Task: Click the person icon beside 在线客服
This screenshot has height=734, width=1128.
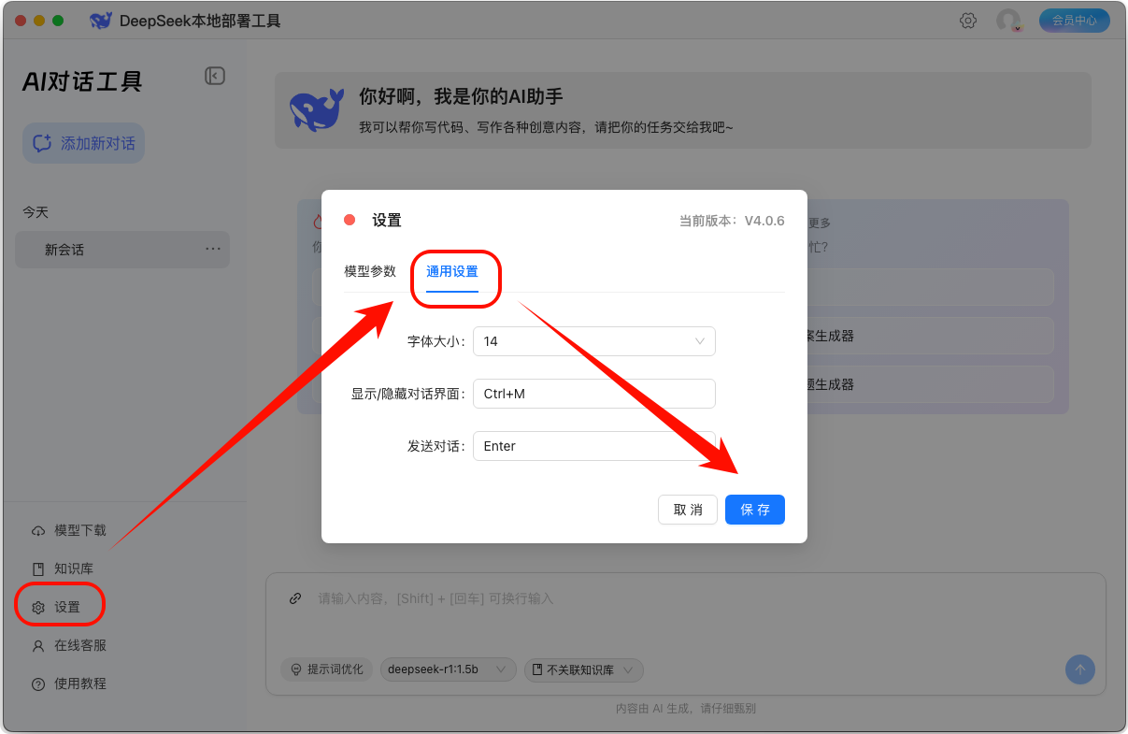Action: tap(38, 645)
